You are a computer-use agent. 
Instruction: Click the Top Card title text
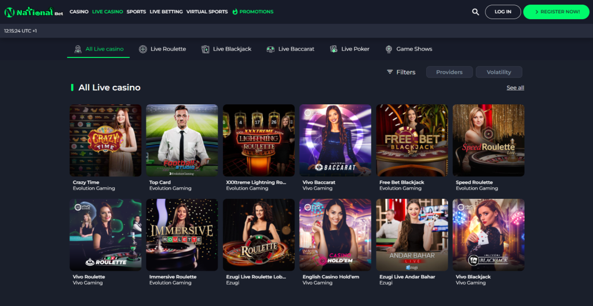pyautogui.click(x=160, y=183)
